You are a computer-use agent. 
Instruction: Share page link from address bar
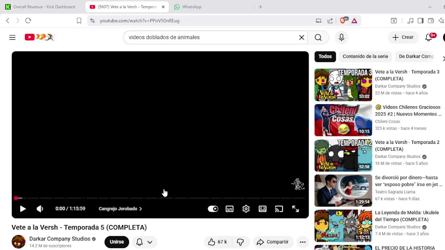tap(330, 21)
